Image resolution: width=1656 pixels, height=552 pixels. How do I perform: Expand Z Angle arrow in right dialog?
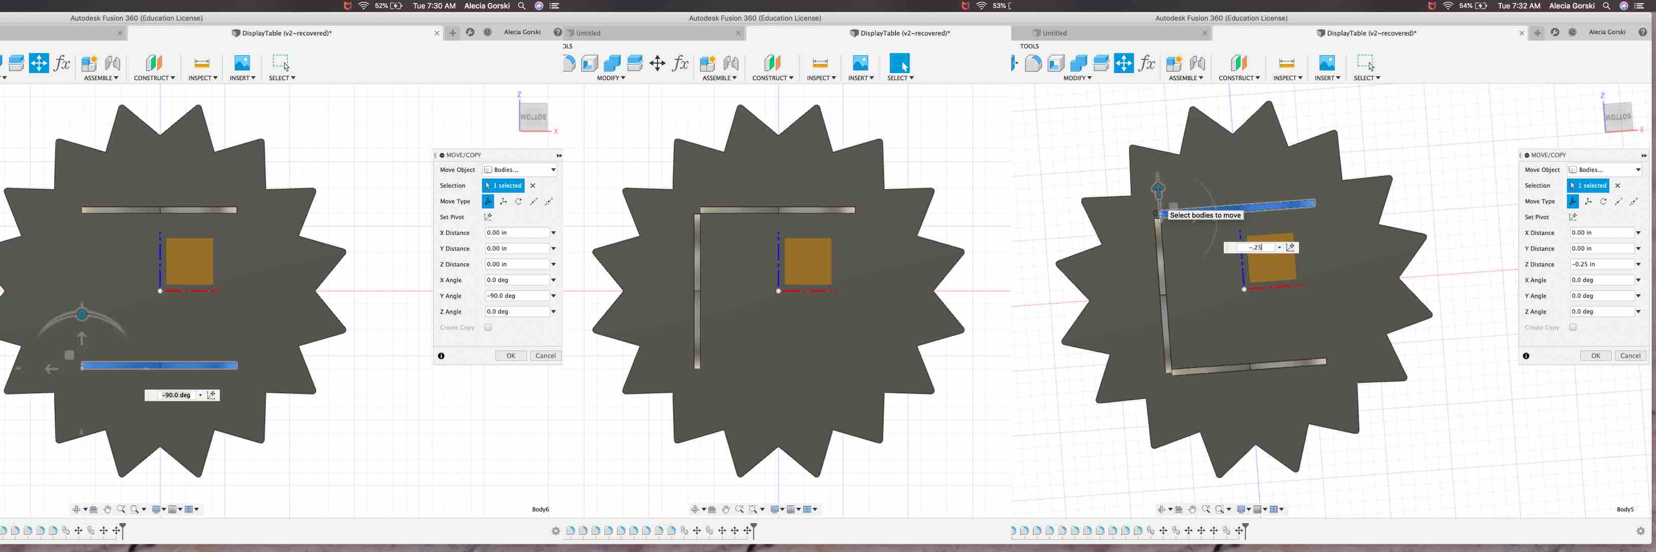tap(1638, 312)
